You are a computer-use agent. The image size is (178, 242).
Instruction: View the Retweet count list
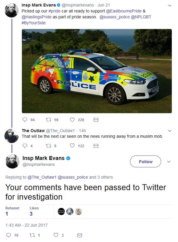[x=12, y=211]
